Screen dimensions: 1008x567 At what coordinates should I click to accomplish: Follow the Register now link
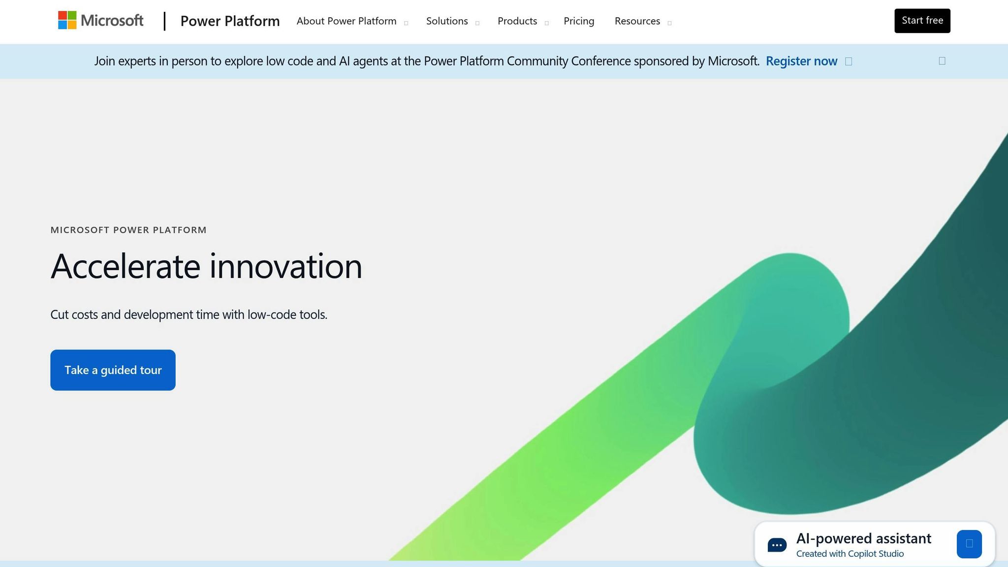[801, 61]
